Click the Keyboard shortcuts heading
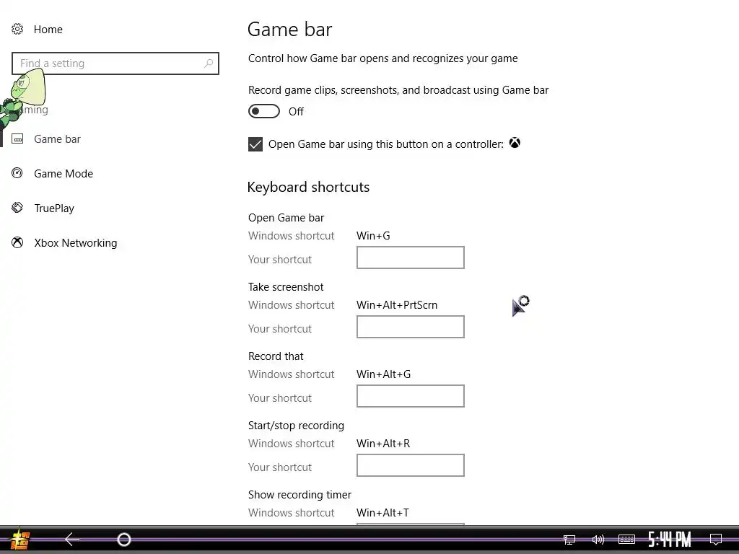The image size is (739, 554). [309, 188]
